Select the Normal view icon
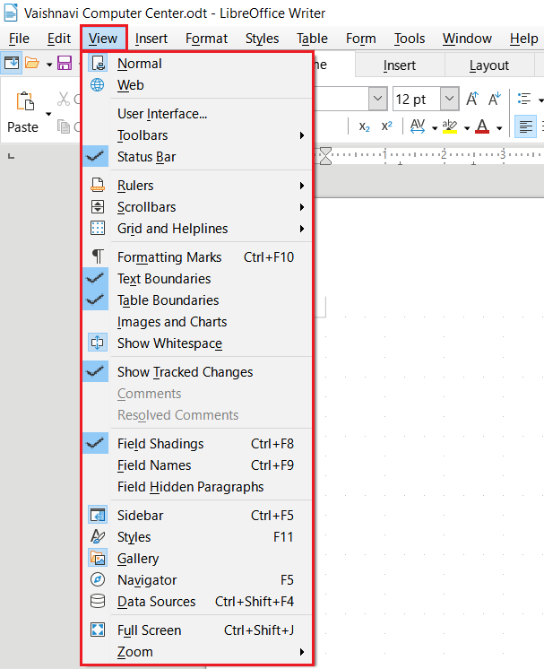 click(x=98, y=63)
